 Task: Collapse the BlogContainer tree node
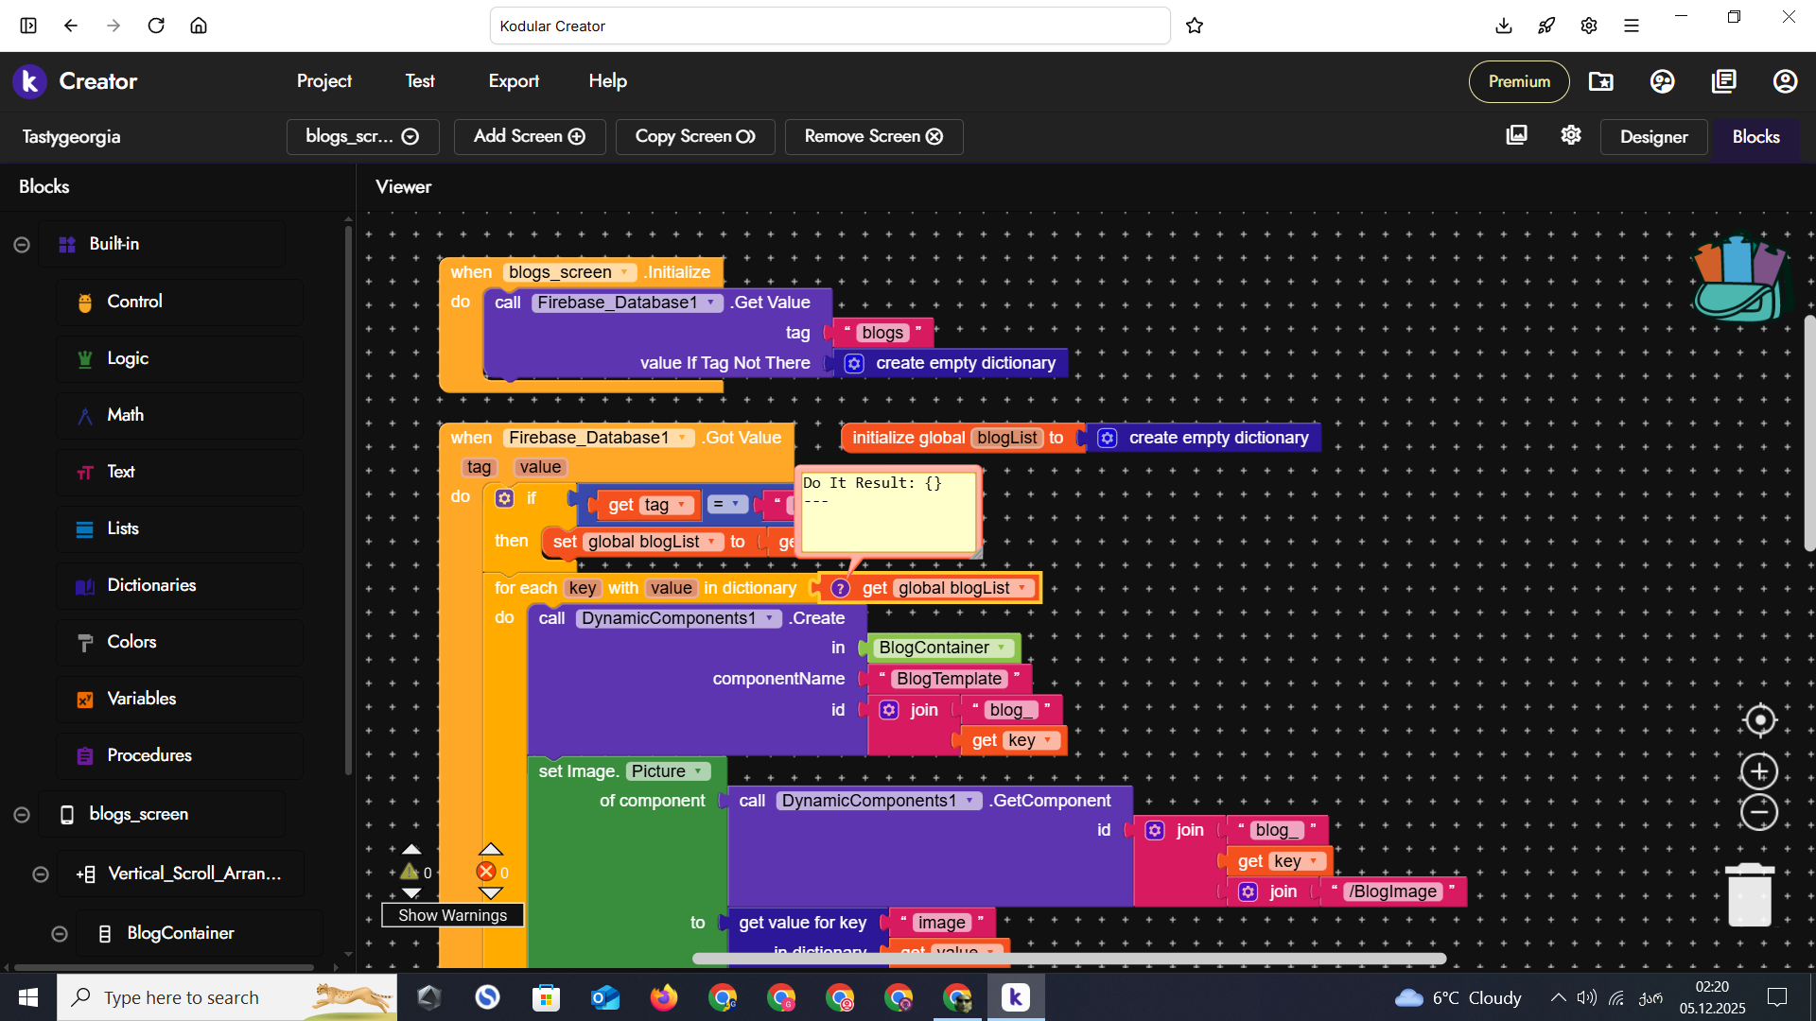[60, 934]
